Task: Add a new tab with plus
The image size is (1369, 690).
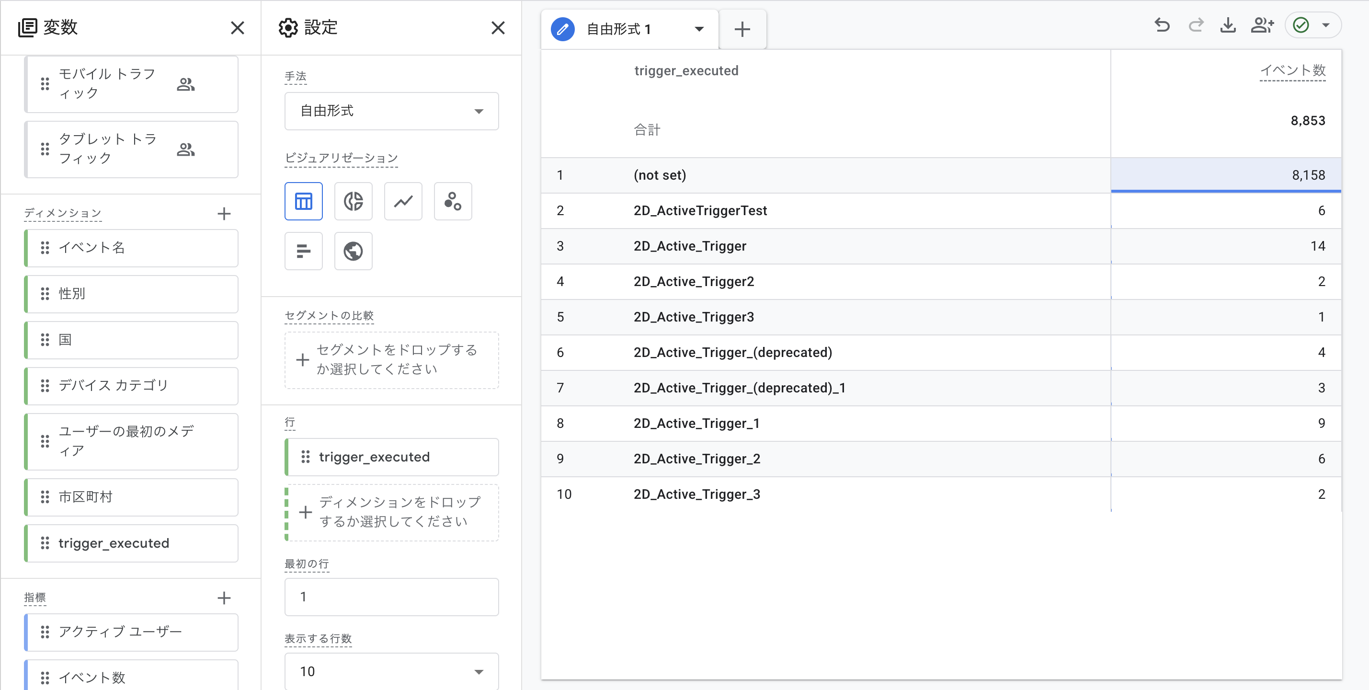Action: (x=742, y=29)
